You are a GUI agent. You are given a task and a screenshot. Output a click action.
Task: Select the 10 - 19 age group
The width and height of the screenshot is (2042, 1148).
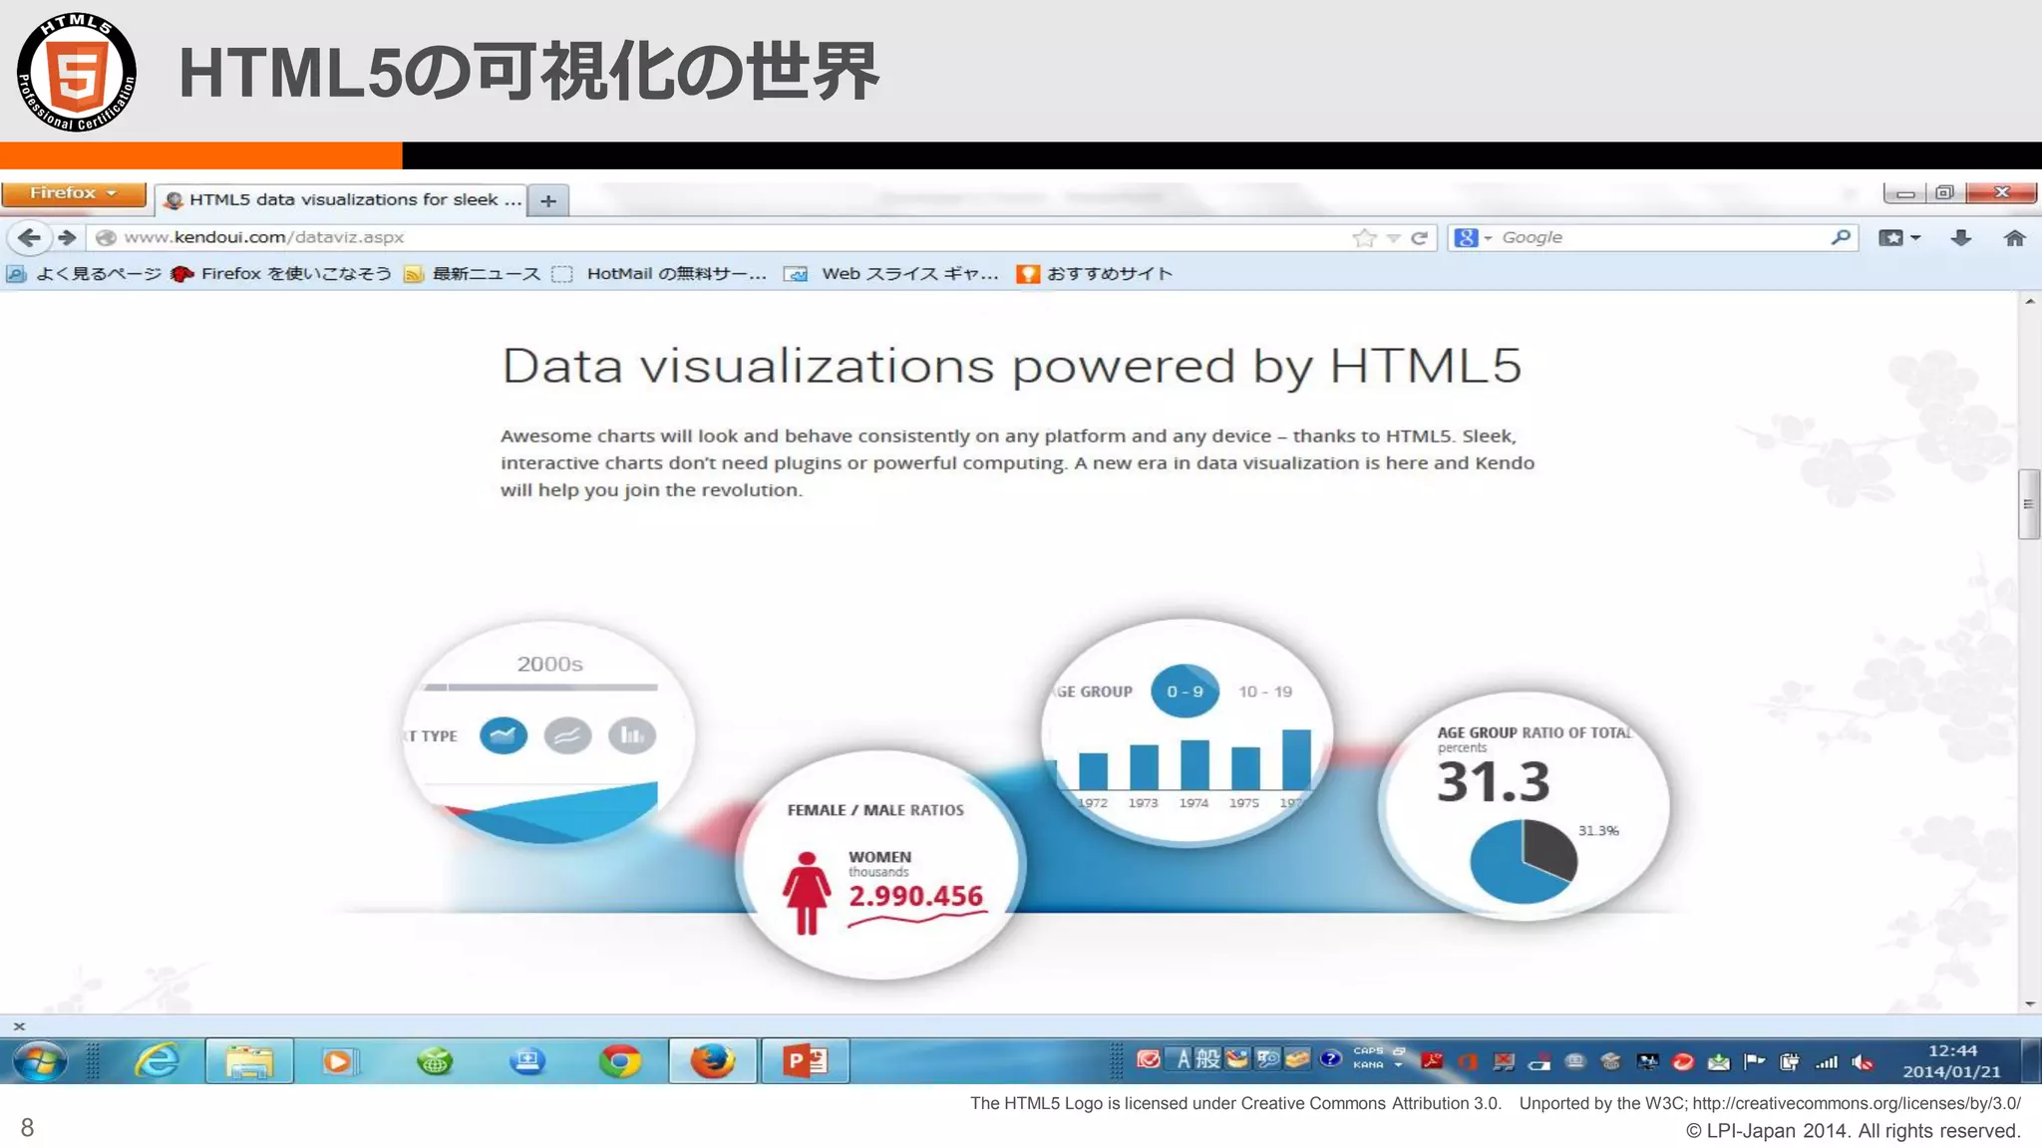coord(1265,692)
